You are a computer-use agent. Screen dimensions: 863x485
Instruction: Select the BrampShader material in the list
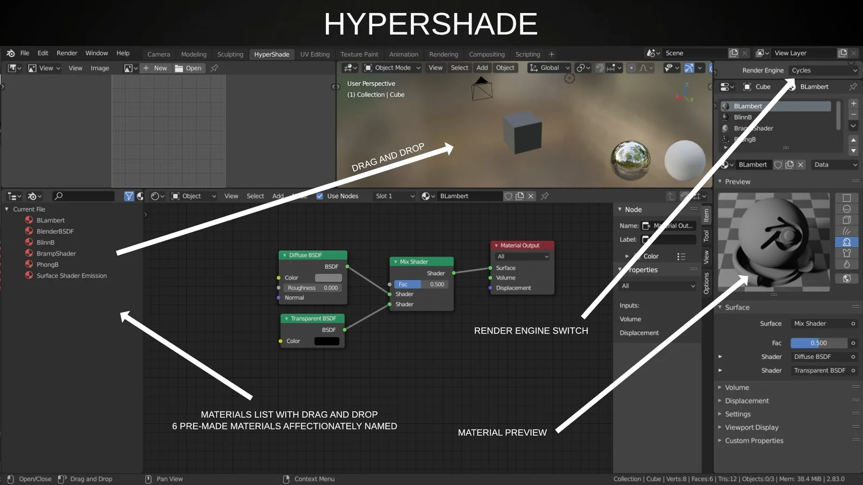[x=56, y=253]
